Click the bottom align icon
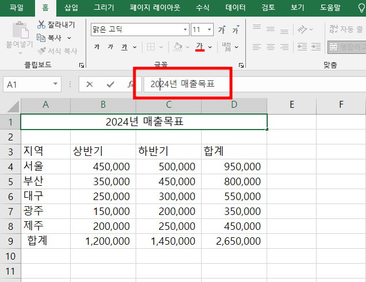 click(284, 30)
